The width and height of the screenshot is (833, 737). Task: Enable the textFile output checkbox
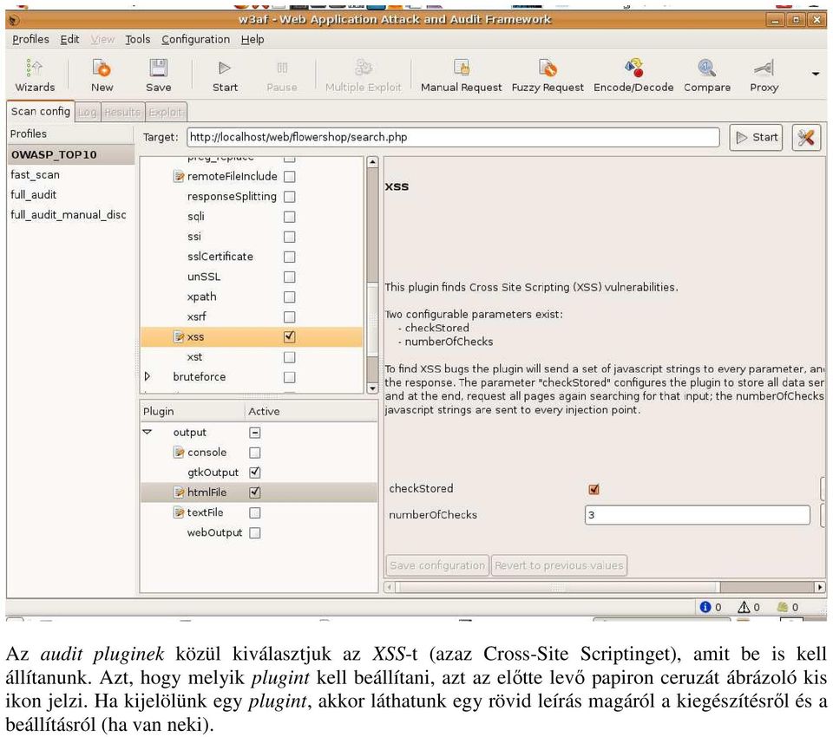pyautogui.click(x=255, y=512)
